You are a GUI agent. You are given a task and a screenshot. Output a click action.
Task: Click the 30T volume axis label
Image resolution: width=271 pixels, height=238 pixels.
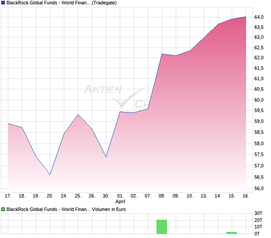click(260, 213)
